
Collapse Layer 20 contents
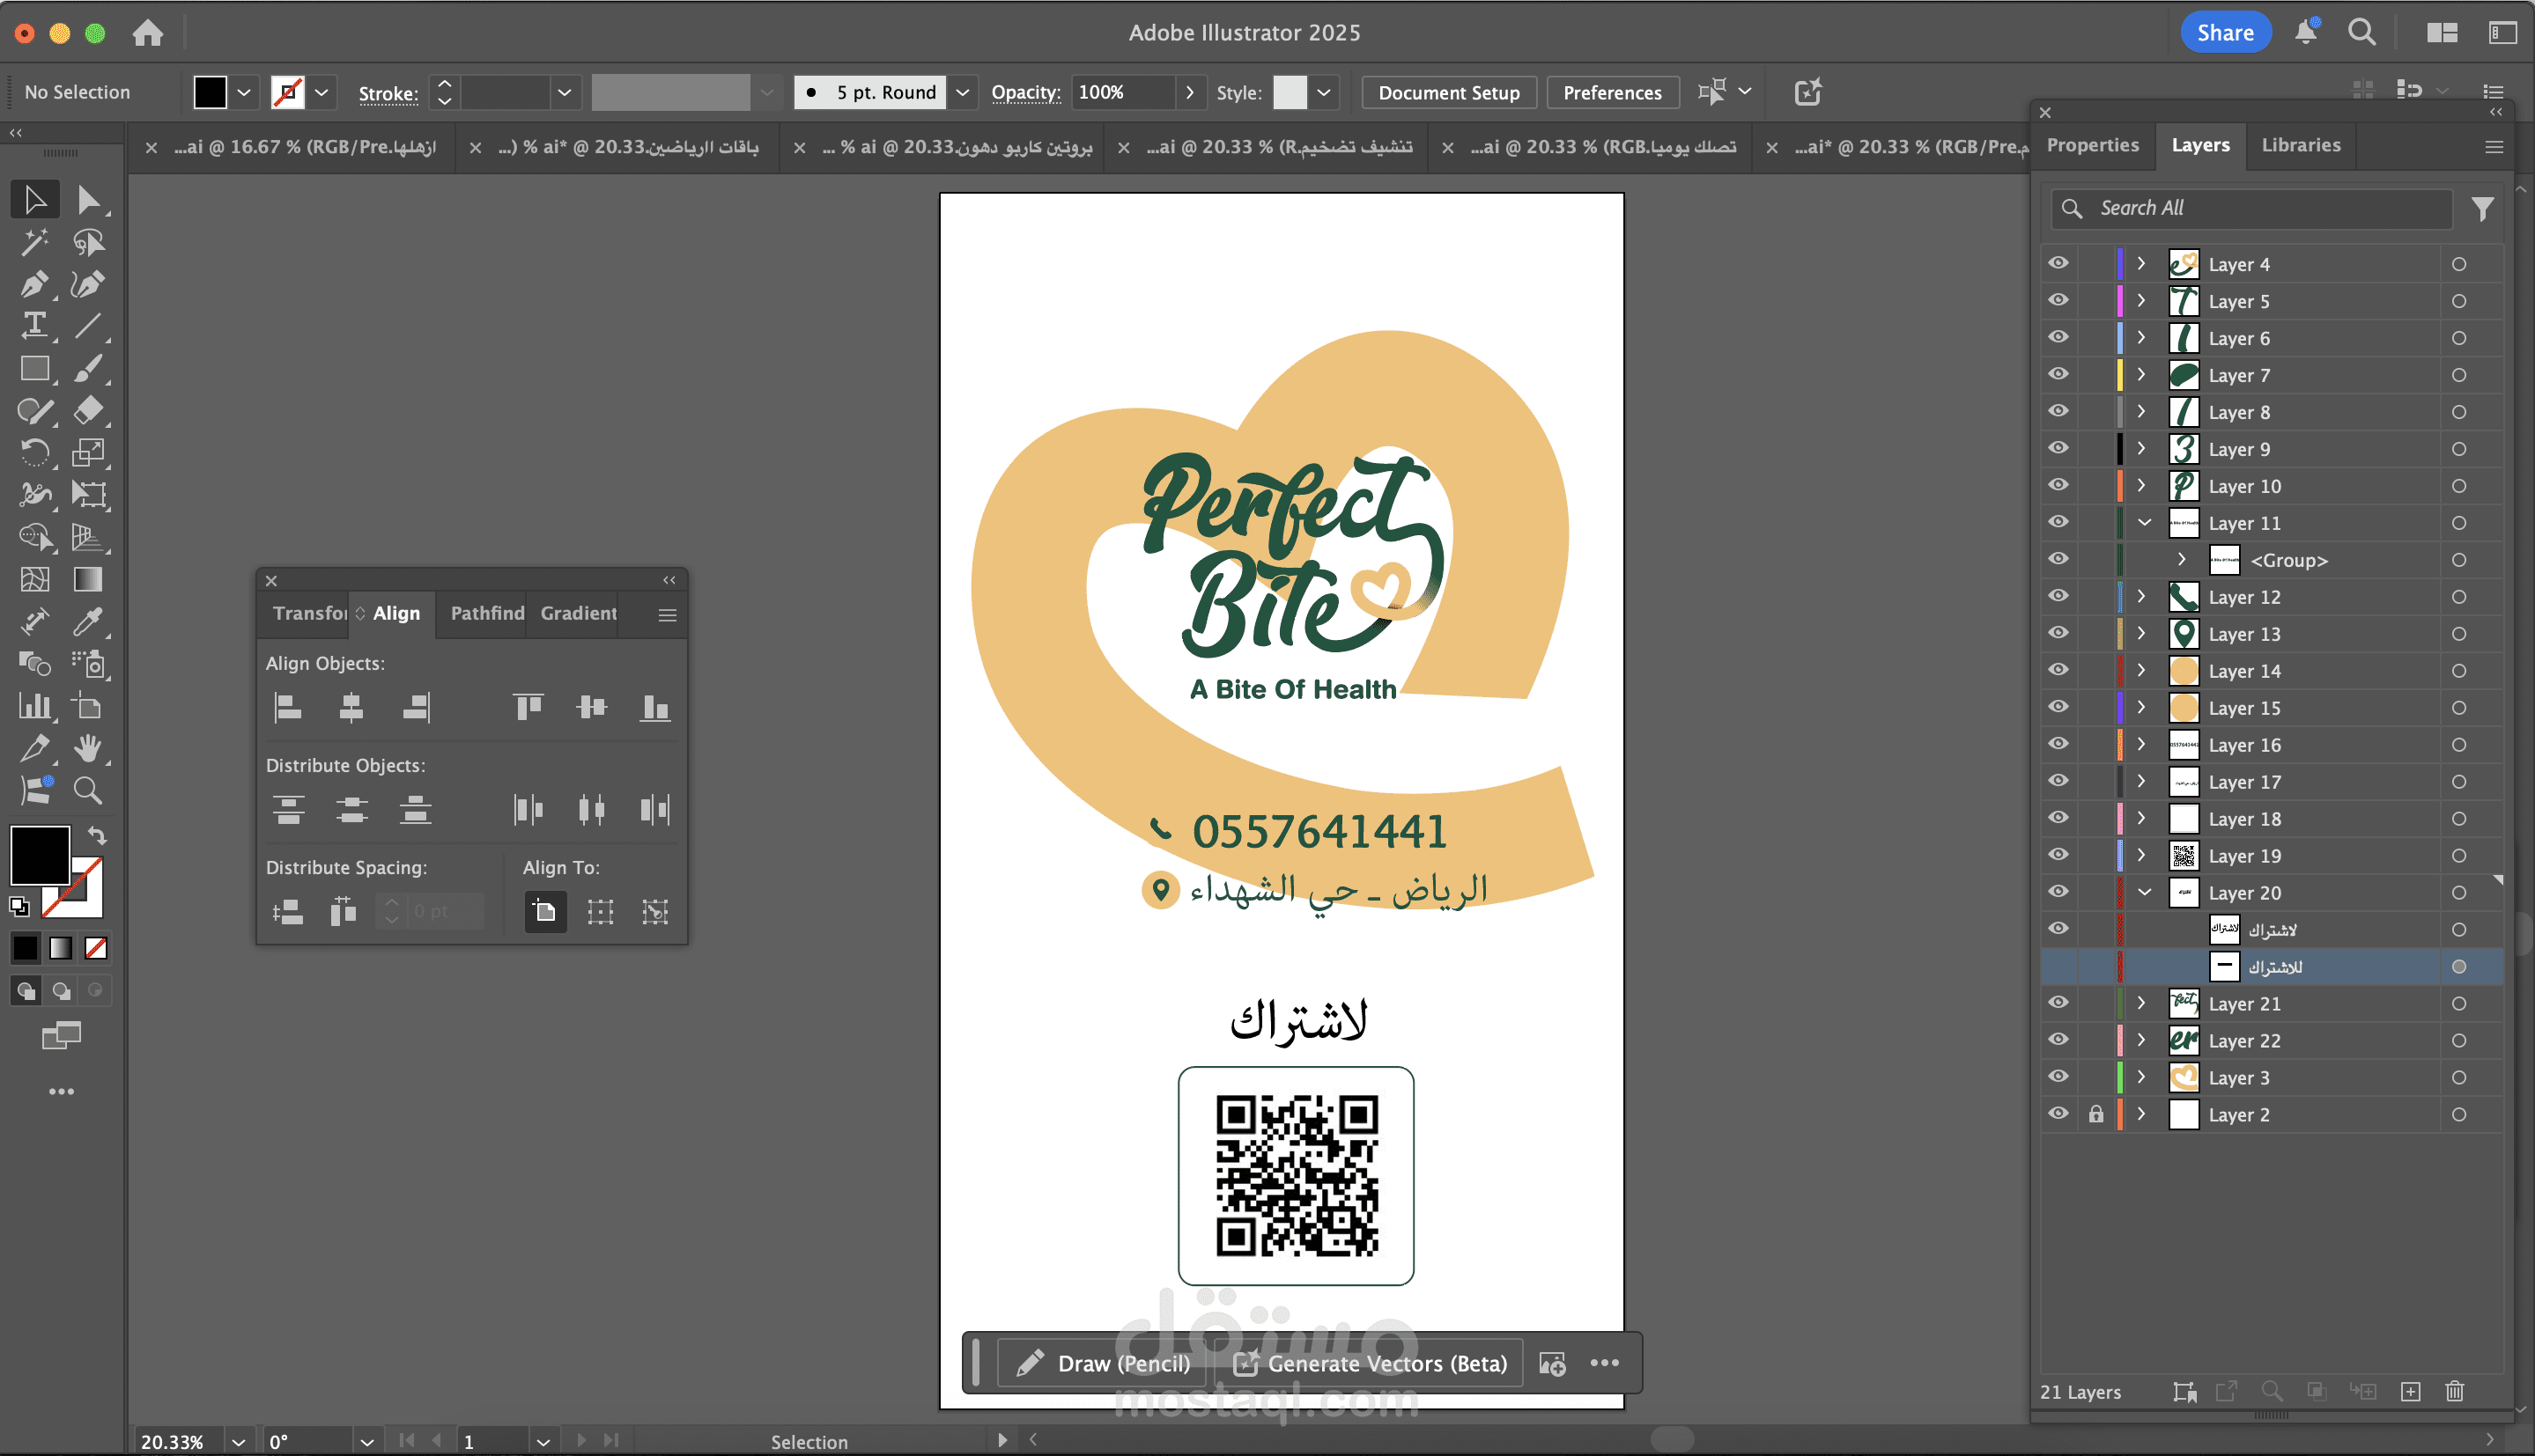pyautogui.click(x=2144, y=892)
